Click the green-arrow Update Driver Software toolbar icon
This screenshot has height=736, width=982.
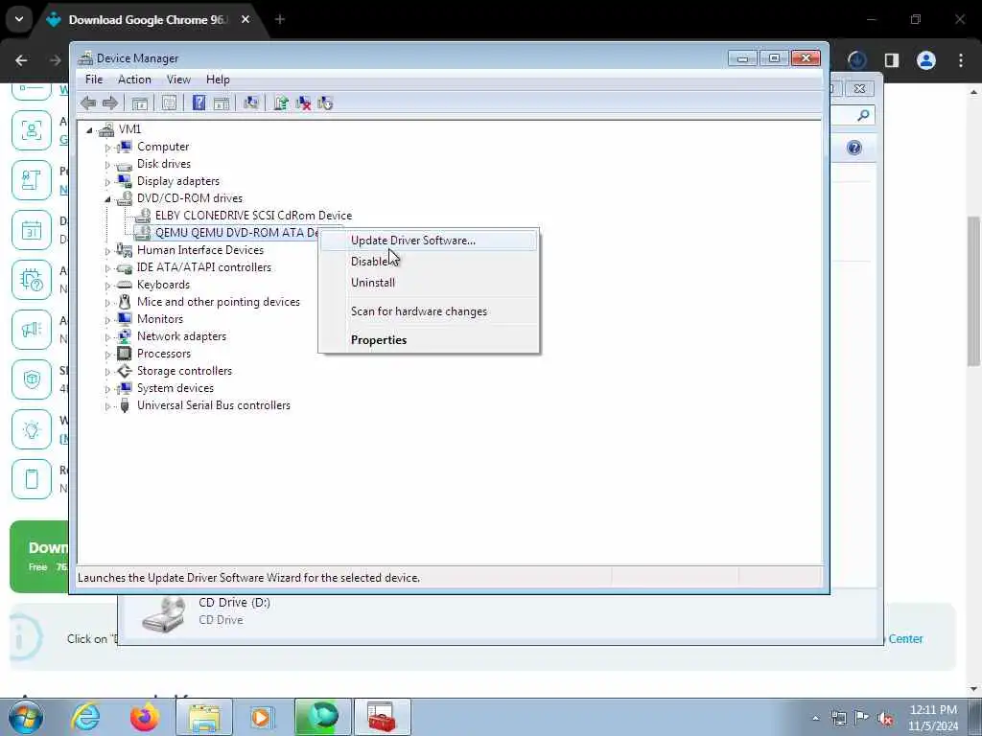(281, 103)
